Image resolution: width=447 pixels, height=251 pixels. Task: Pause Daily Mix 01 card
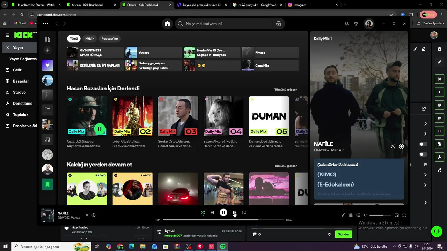100,129
